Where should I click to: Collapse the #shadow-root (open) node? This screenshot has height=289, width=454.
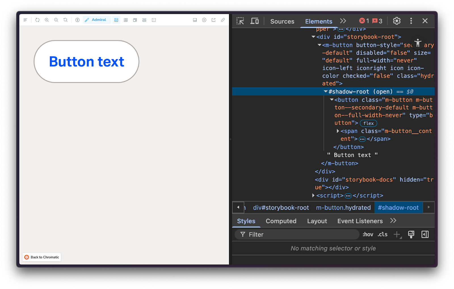click(325, 92)
